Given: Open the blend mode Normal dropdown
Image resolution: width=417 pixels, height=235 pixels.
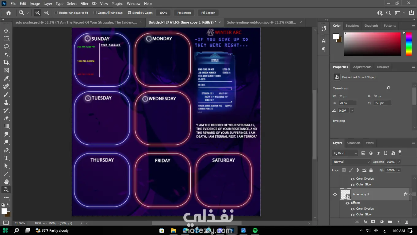Looking at the screenshot, I should pyautogui.click(x=351, y=162).
